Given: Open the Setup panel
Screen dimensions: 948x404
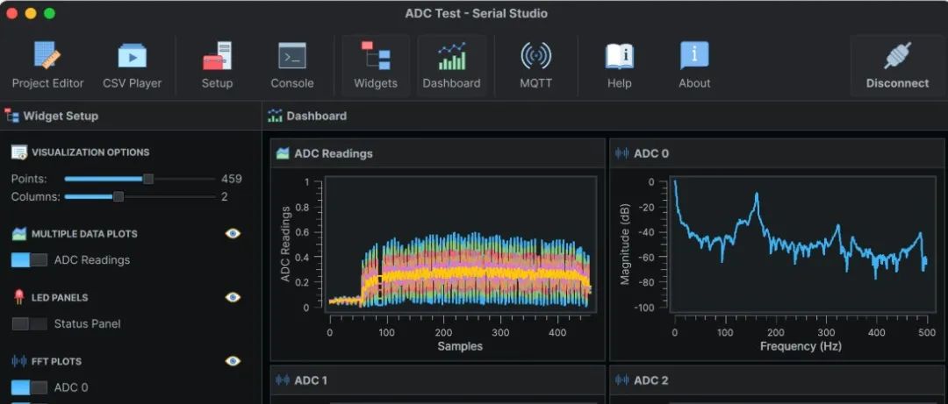Looking at the screenshot, I should point(217,65).
